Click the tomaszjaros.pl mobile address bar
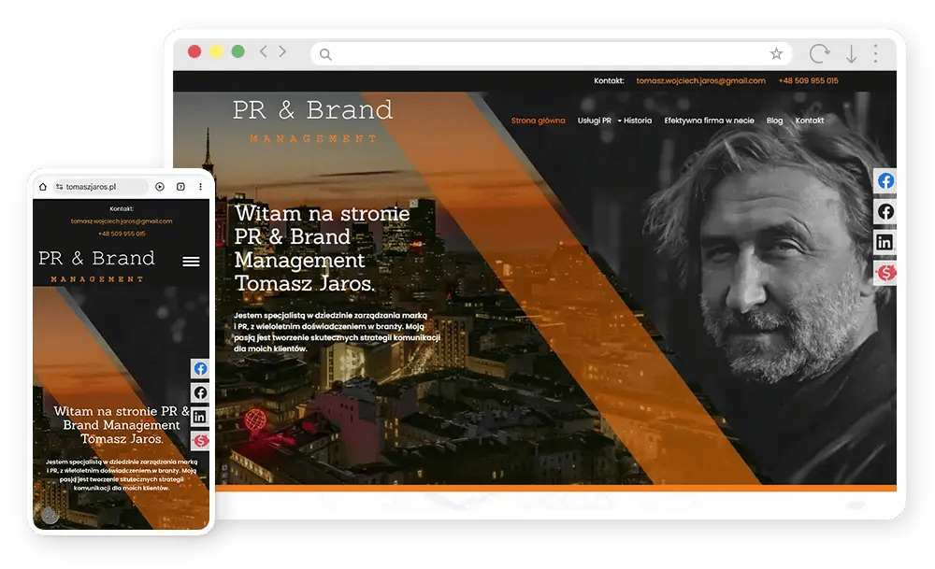Image resolution: width=935 pixels, height=569 pixels. point(101,187)
